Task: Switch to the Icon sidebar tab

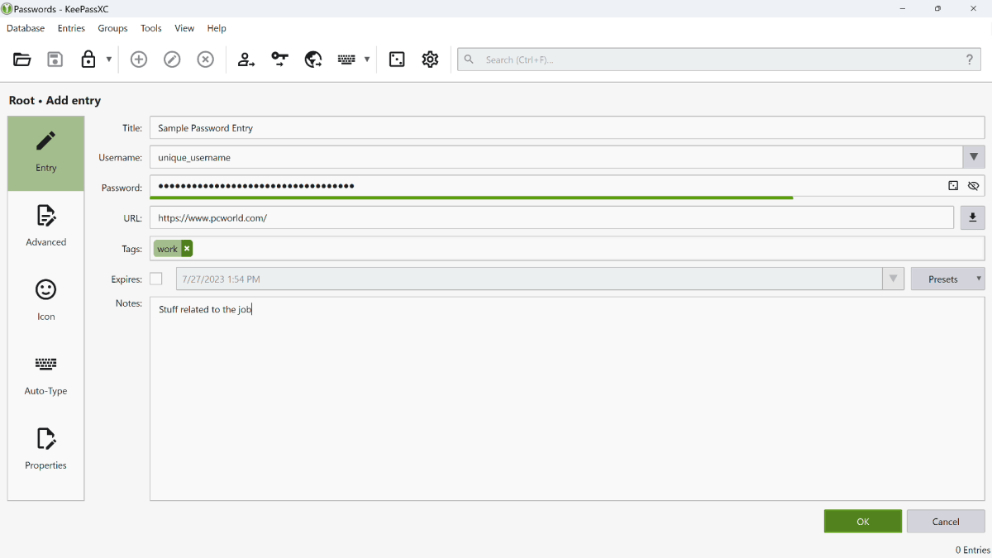Action: pos(46,302)
